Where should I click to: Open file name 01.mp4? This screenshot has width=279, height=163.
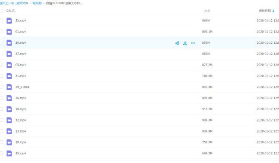tap(21, 32)
